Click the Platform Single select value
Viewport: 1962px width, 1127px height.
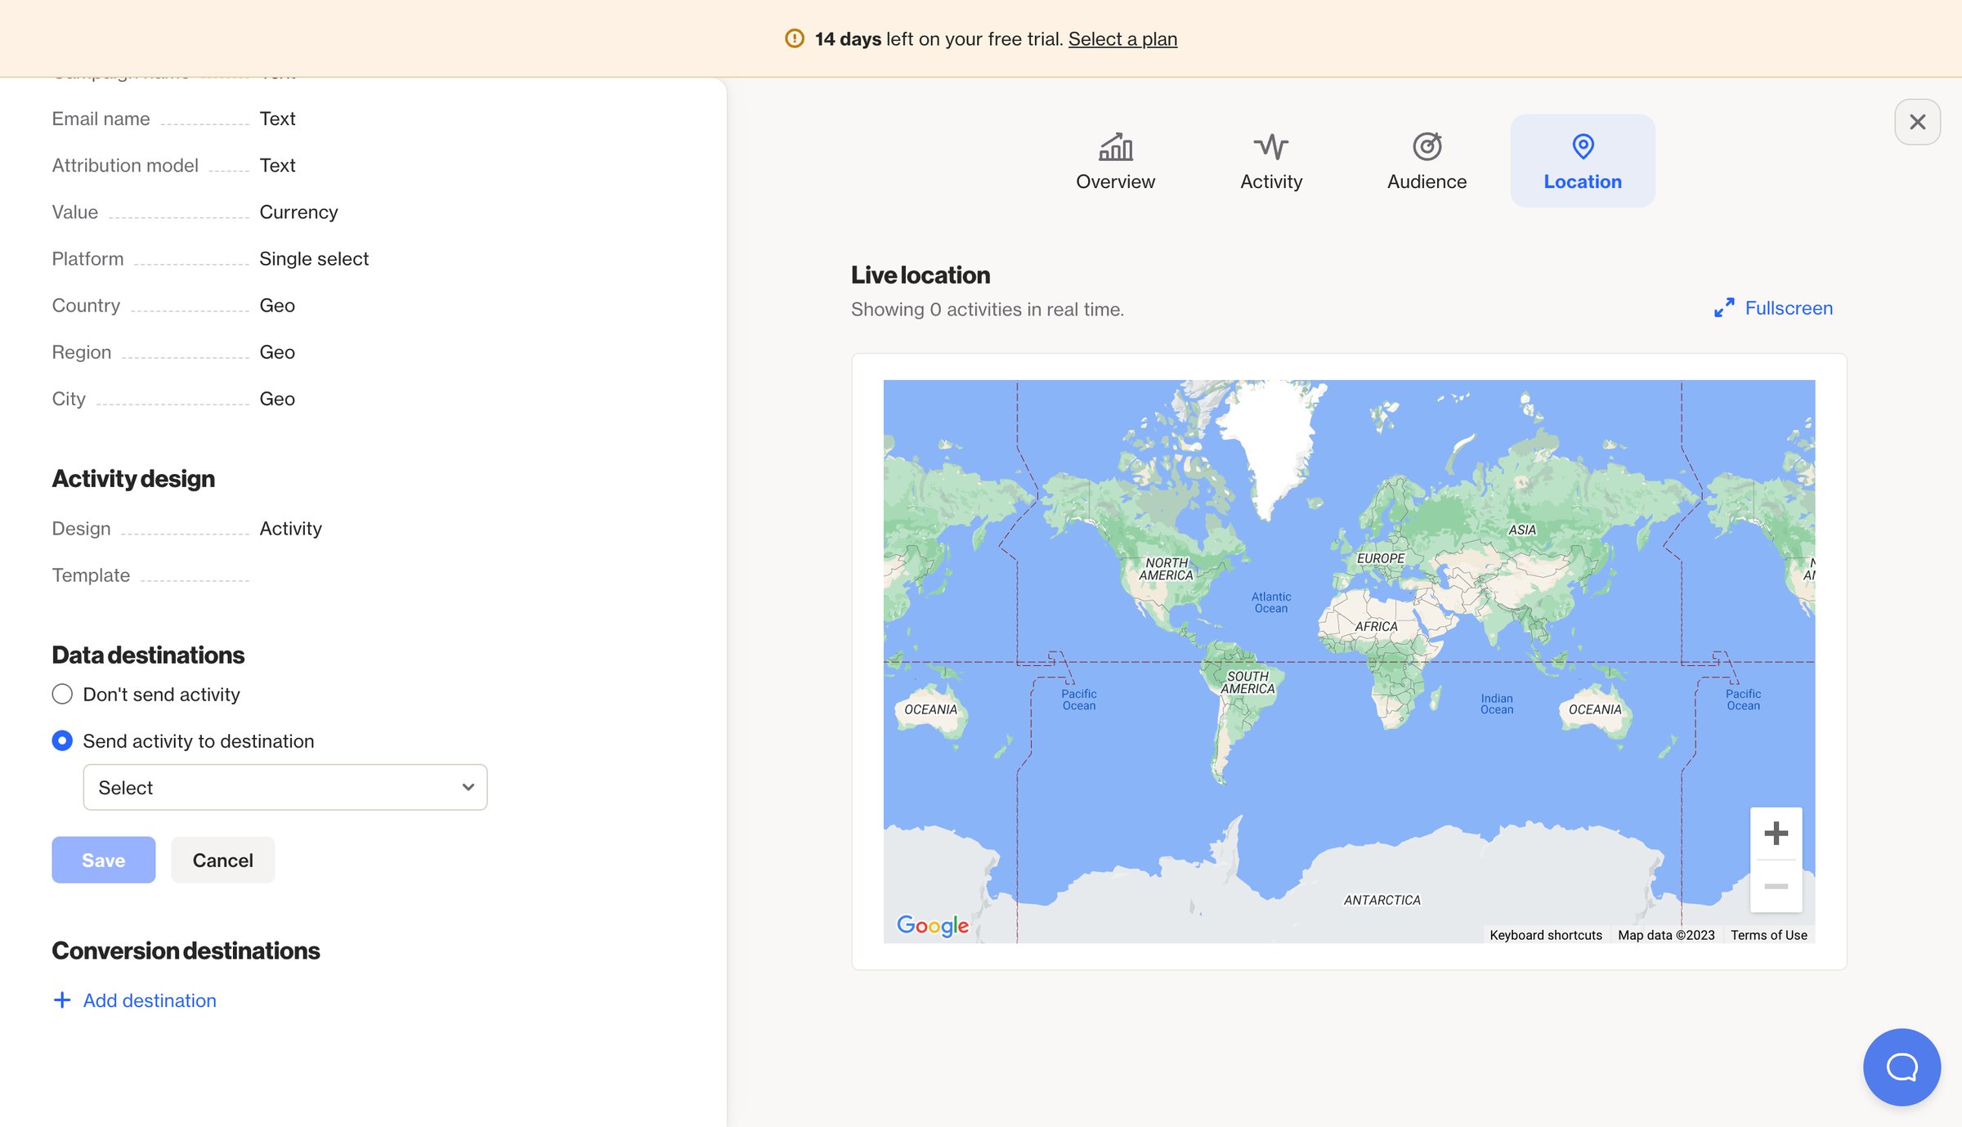tap(314, 258)
